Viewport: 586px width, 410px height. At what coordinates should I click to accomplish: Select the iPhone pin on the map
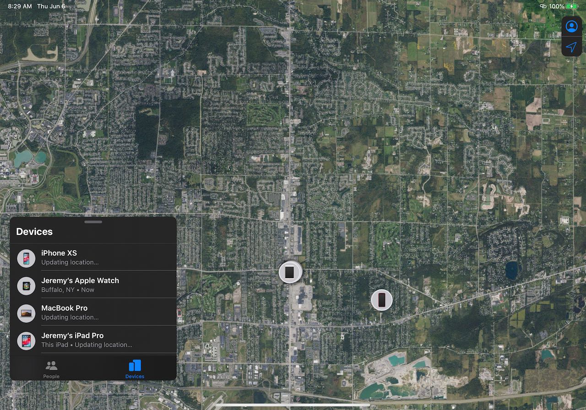pos(382,300)
